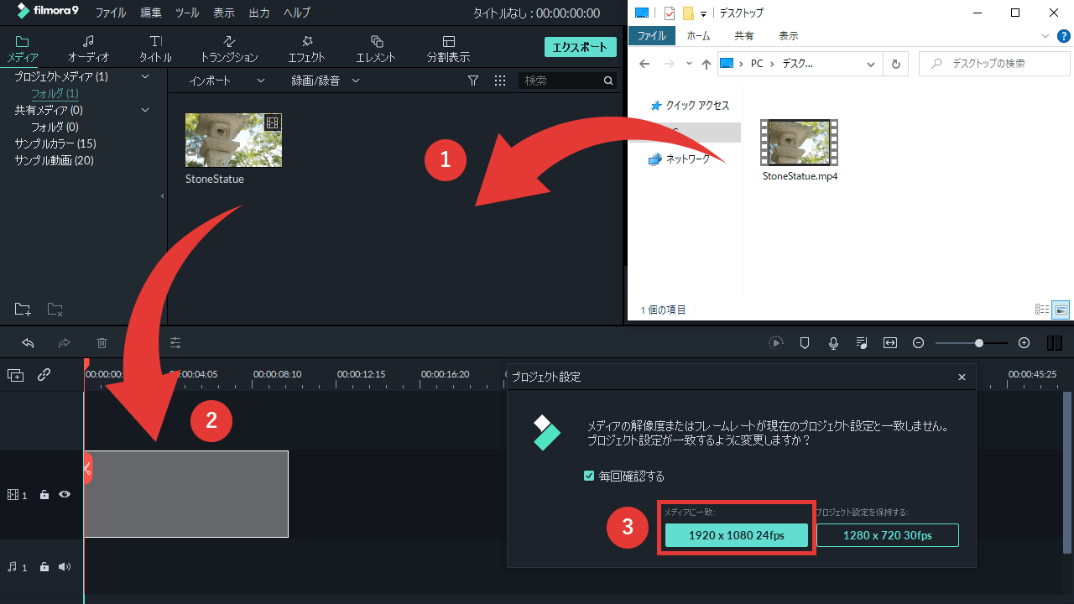1074x604 pixels.
Task: Click the timeline zoom in plus icon
Action: point(1024,343)
